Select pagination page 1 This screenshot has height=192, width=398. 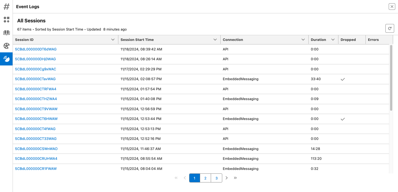195,178
